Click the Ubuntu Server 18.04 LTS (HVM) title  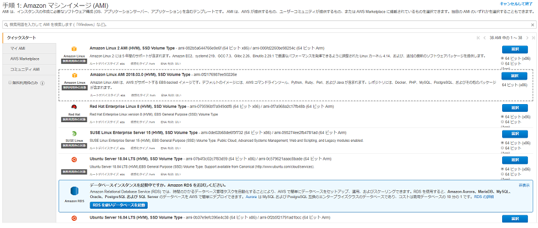[x=136, y=159]
